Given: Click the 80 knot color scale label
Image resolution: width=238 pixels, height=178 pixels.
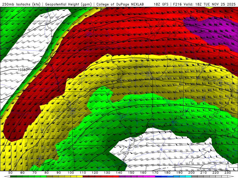Looking at the screenshot, I should 46,173.
